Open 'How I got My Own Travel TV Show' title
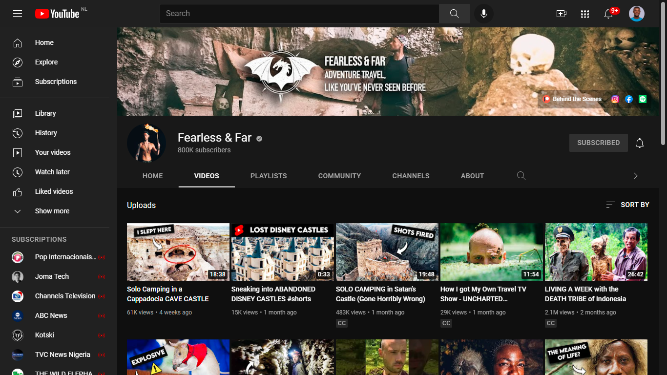 click(483, 294)
